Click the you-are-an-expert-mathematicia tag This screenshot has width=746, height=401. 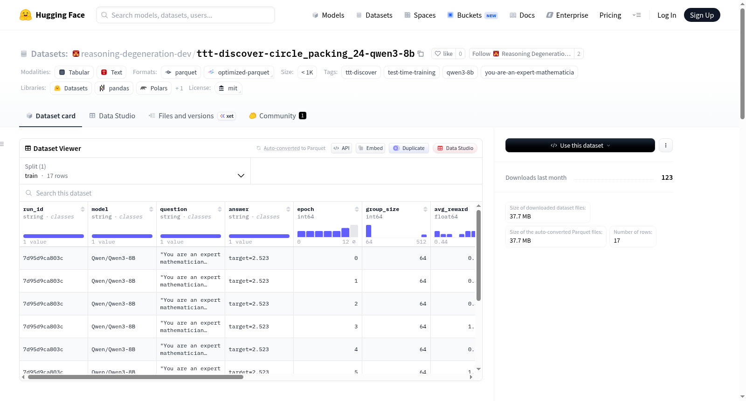coord(529,72)
